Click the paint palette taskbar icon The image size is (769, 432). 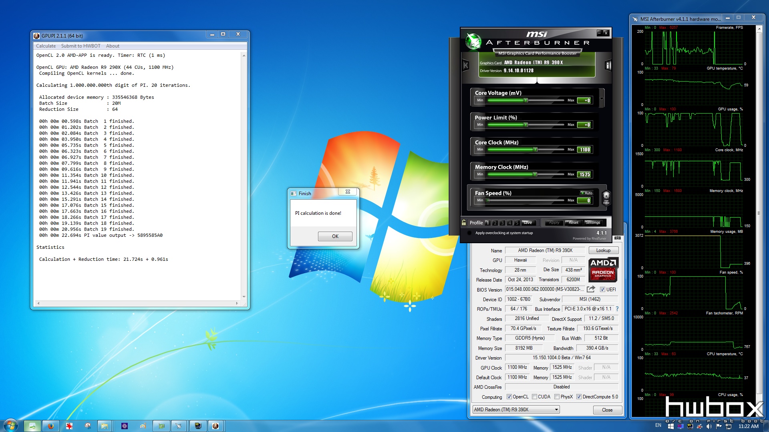click(143, 426)
